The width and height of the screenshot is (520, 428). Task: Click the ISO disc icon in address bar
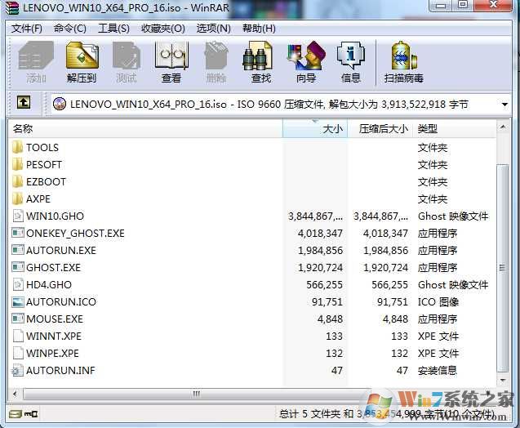click(x=60, y=104)
